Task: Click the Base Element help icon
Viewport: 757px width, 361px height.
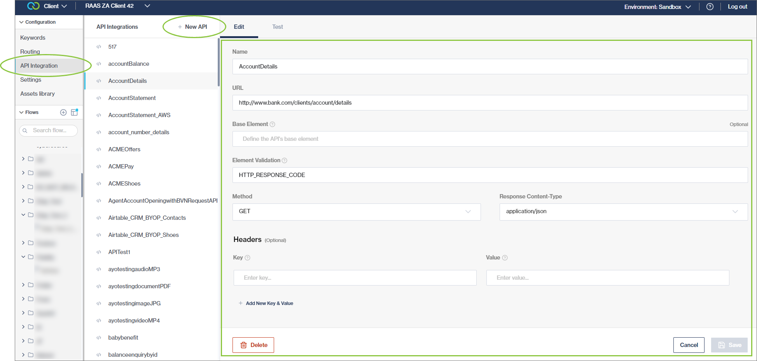Action: click(273, 124)
